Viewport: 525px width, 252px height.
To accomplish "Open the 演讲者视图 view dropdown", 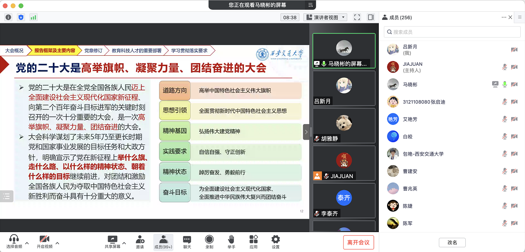I will [325, 17].
